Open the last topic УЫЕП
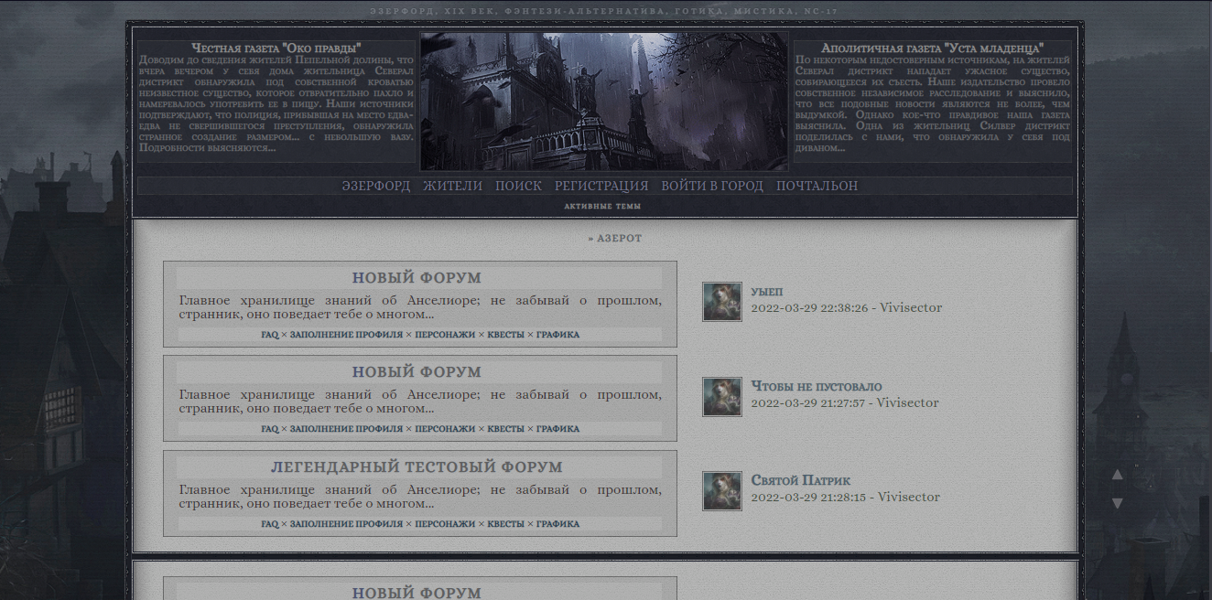Viewport: 1212px width, 600px height. (767, 292)
